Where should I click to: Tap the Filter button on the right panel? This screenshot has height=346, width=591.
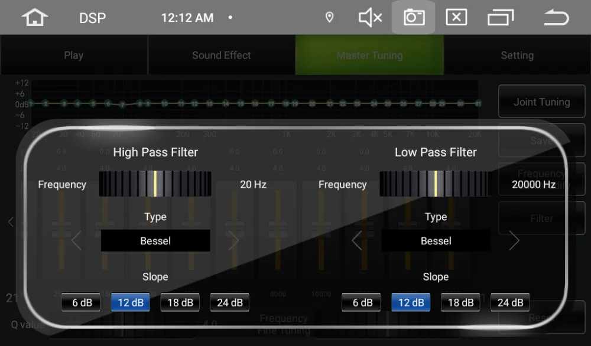(541, 218)
